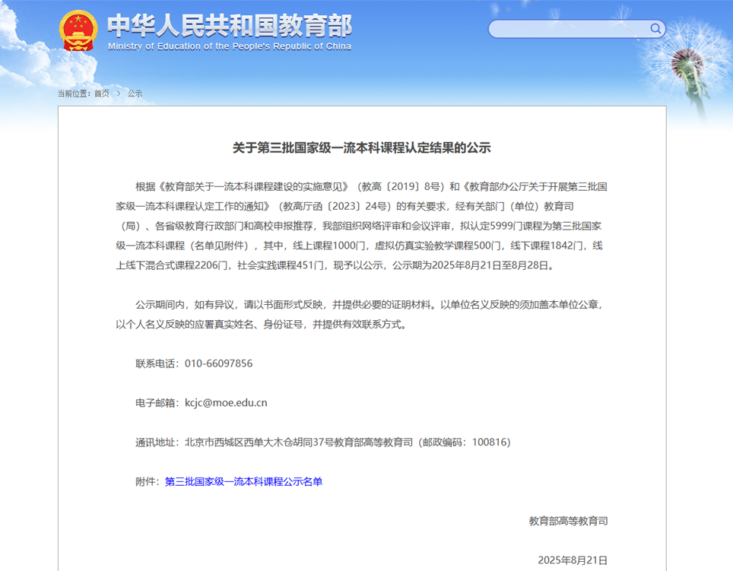
Task: Go to the 公示 breadcrumb section
Action: point(135,94)
